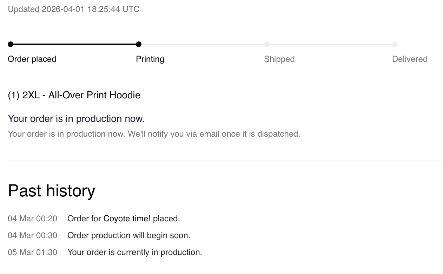Image resolution: width=443 pixels, height=274 pixels.
Task: Select the "Delivered" step label
Action: (x=410, y=59)
